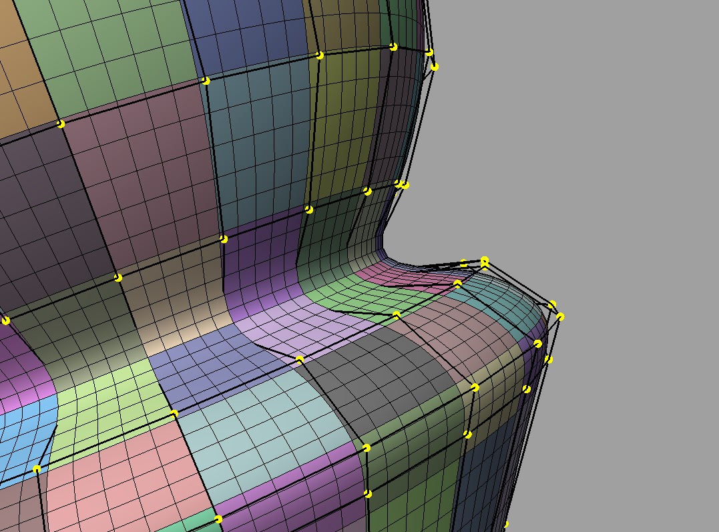Click the rightmost control vertex on the bulge
This screenshot has height=532, width=719.
[x=560, y=316]
